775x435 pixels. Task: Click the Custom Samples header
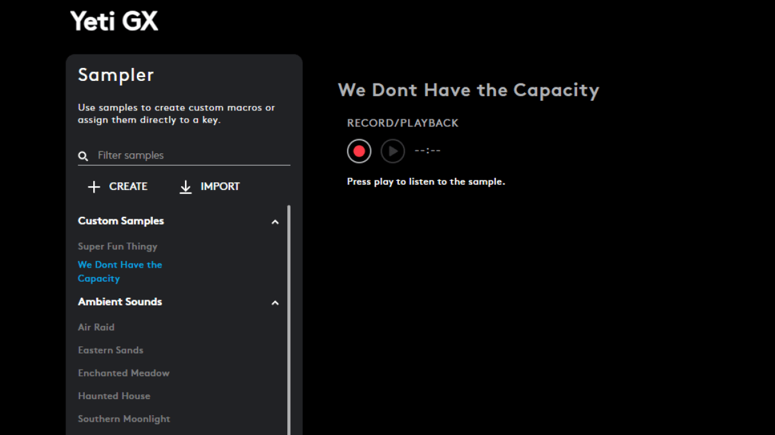[121, 221]
